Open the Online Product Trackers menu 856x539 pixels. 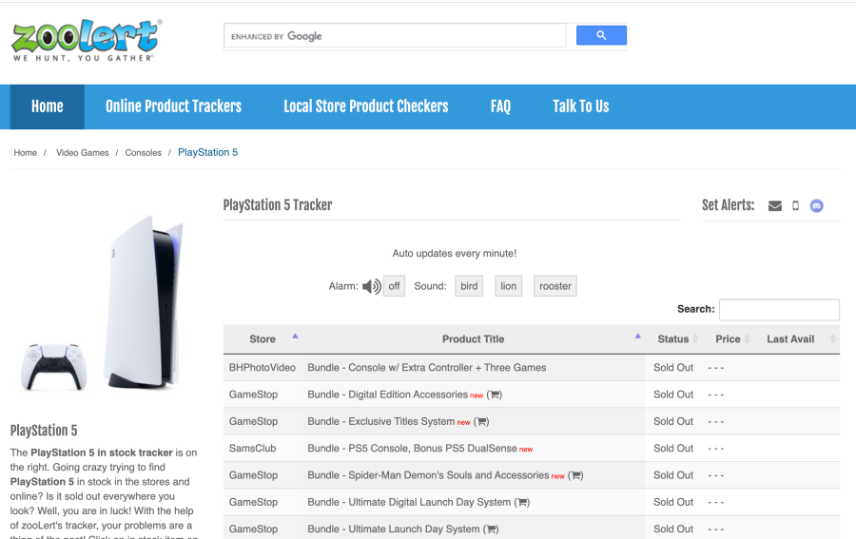173,106
